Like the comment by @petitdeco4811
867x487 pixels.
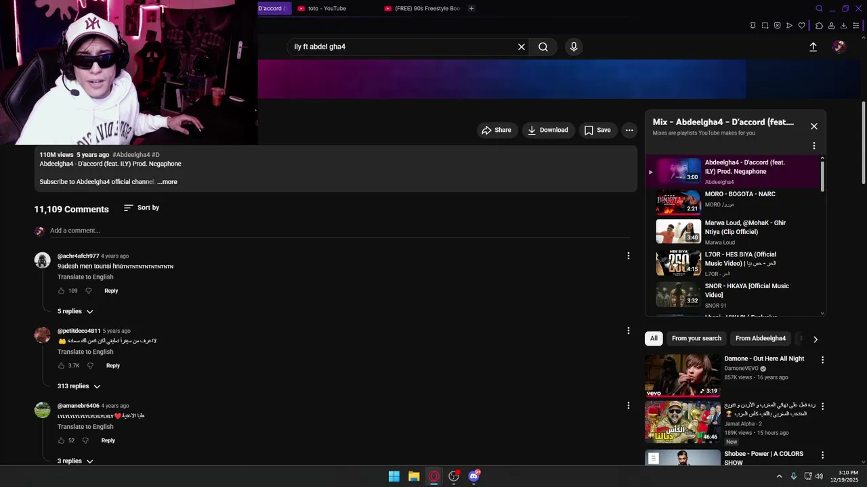pos(61,366)
